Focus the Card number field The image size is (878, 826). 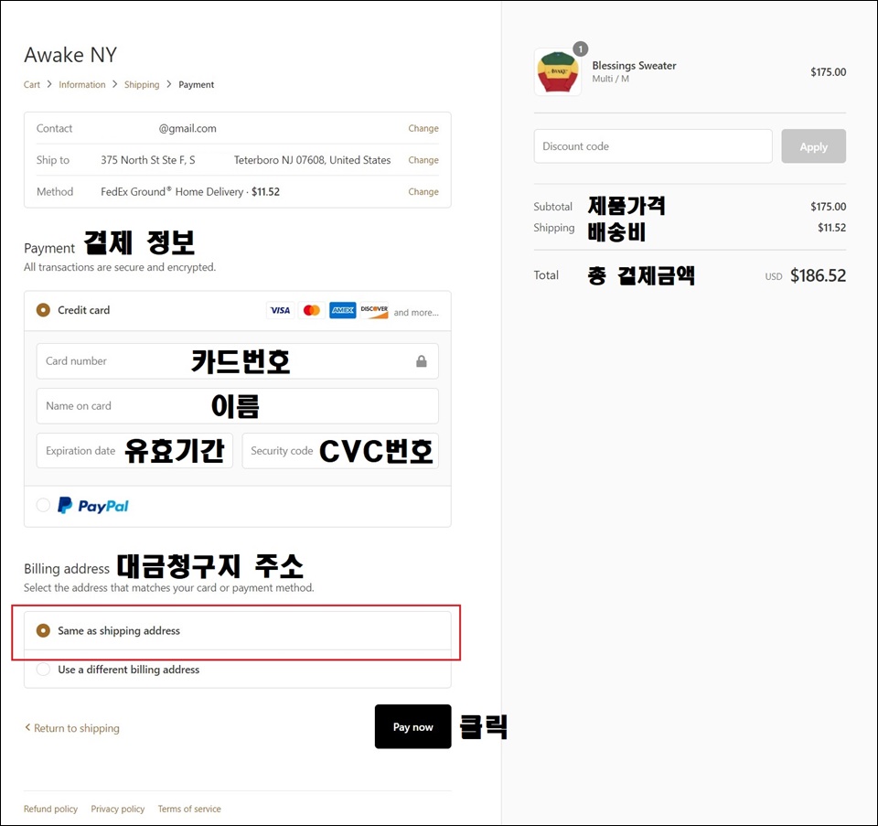pos(238,361)
